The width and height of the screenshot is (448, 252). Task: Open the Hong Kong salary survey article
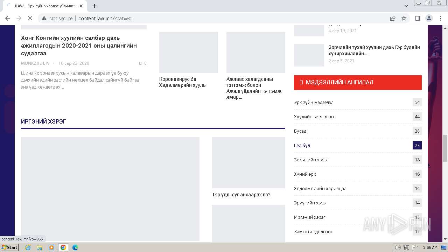tap(79, 45)
